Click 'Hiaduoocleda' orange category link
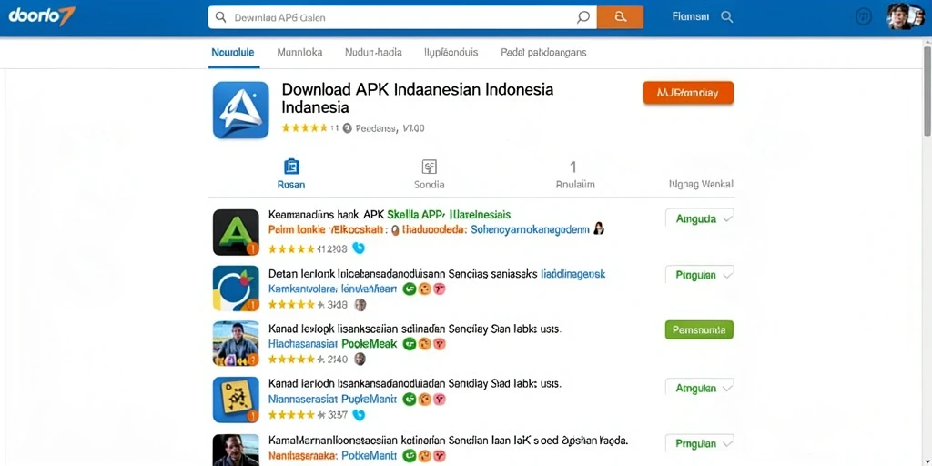The image size is (932, 466). [x=434, y=229]
